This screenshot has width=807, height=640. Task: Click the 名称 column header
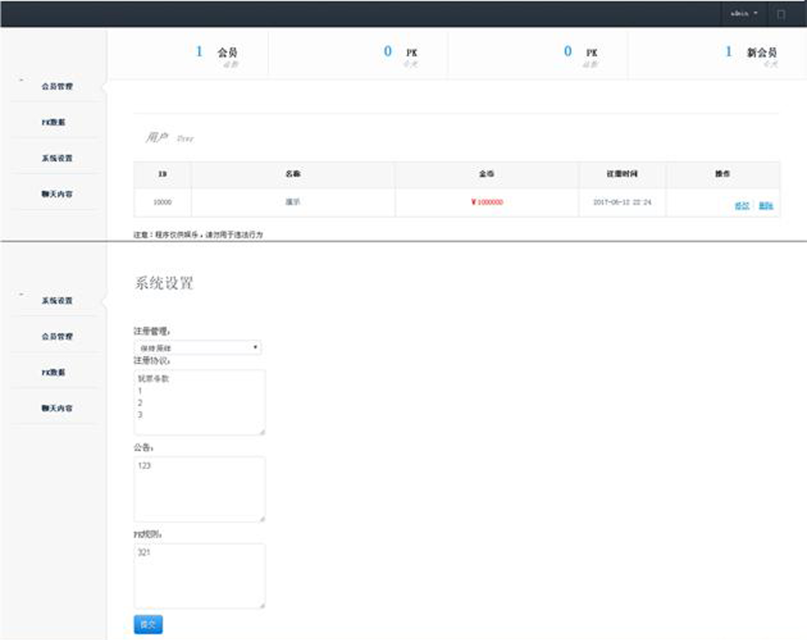click(293, 175)
